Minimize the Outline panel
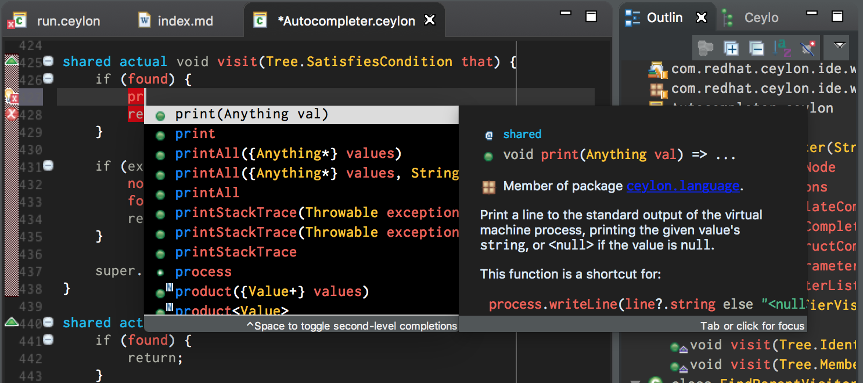863x383 pixels. point(811,14)
